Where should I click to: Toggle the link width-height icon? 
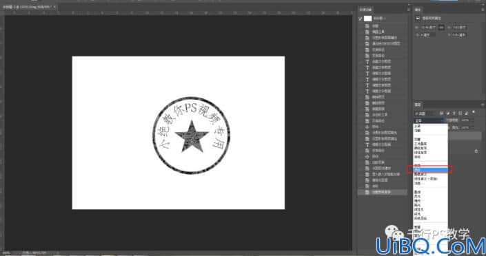(x=442, y=28)
